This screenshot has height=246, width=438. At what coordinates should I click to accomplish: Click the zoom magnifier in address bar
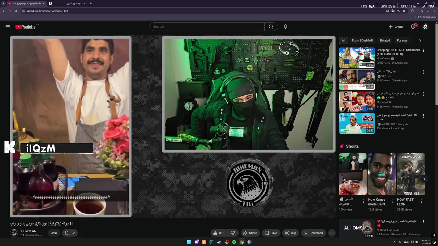(x=398, y=11)
